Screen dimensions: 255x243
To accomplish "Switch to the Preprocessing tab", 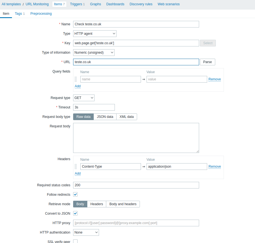I will (x=41, y=14).
